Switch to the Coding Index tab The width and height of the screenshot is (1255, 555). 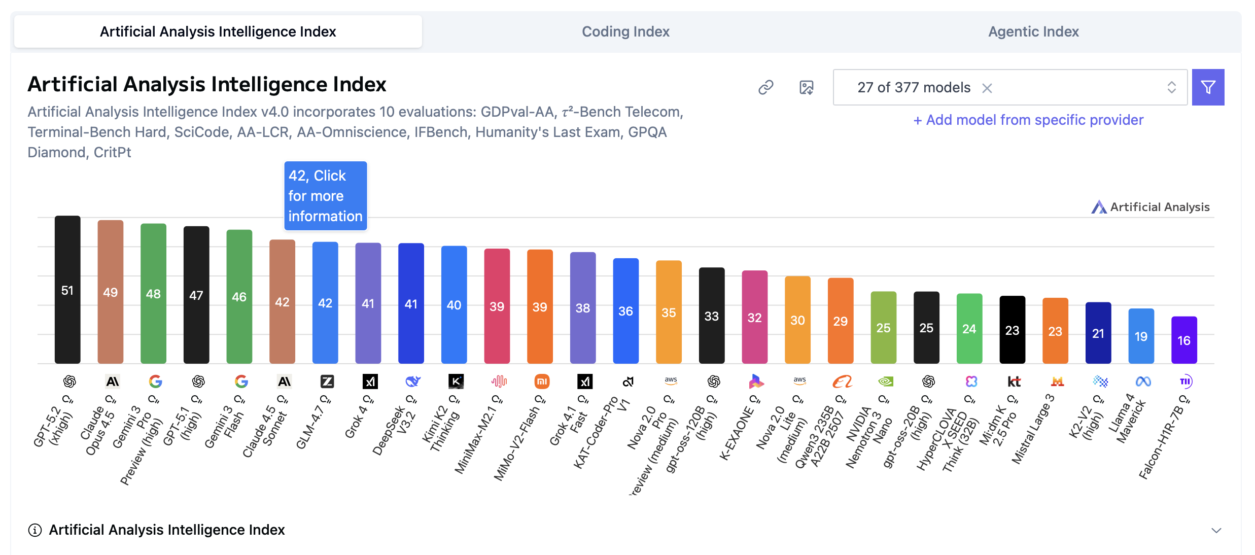[x=625, y=31]
